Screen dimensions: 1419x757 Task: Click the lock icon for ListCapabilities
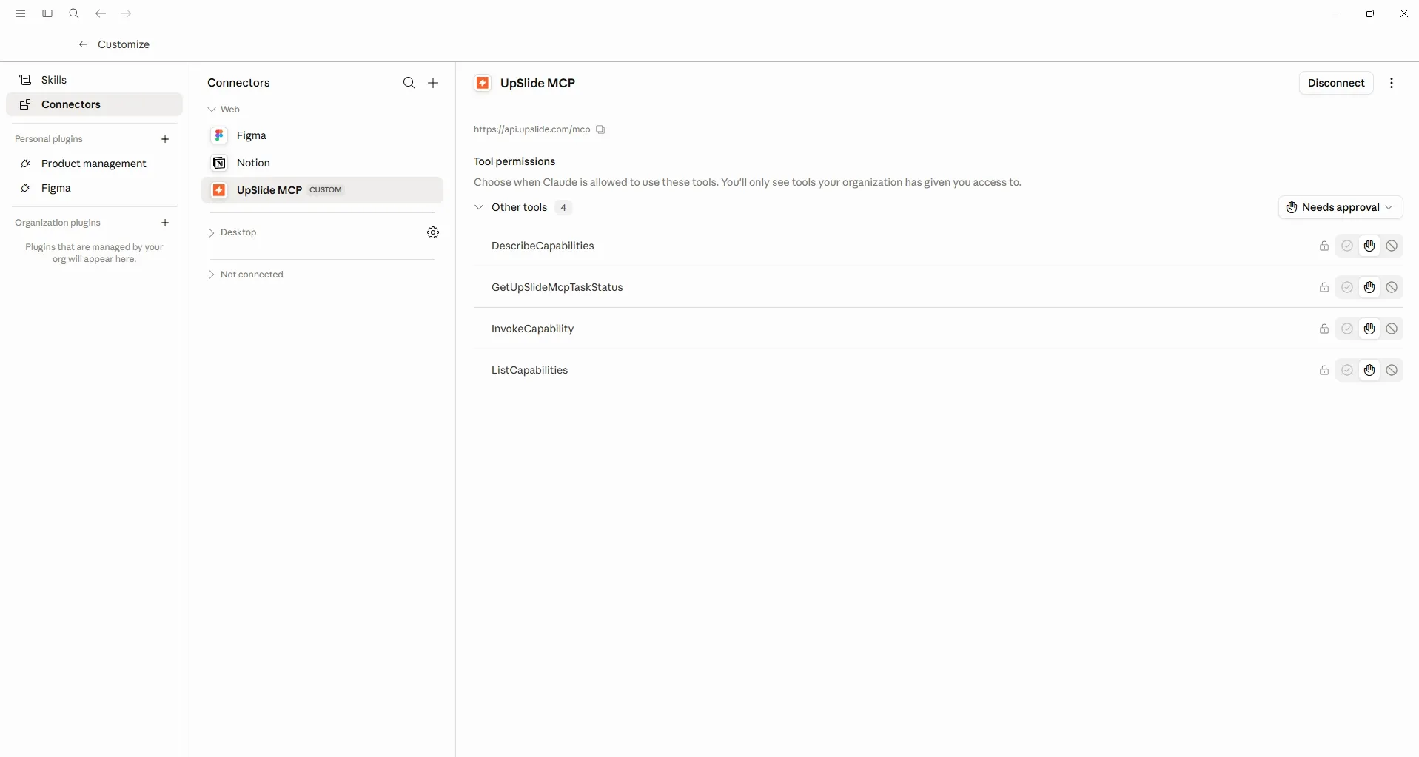(1324, 370)
